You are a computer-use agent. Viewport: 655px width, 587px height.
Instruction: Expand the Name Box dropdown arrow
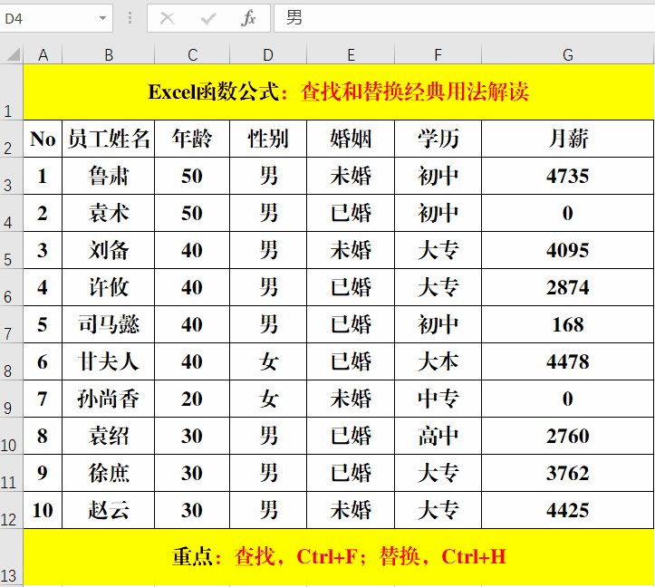[x=102, y=18]
